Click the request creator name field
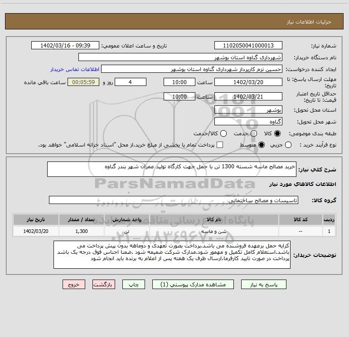 point(192,69)
